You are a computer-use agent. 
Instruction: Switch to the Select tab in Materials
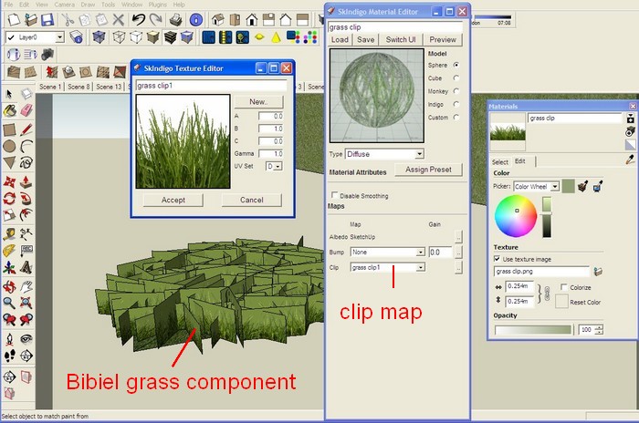tap(500, 161)
